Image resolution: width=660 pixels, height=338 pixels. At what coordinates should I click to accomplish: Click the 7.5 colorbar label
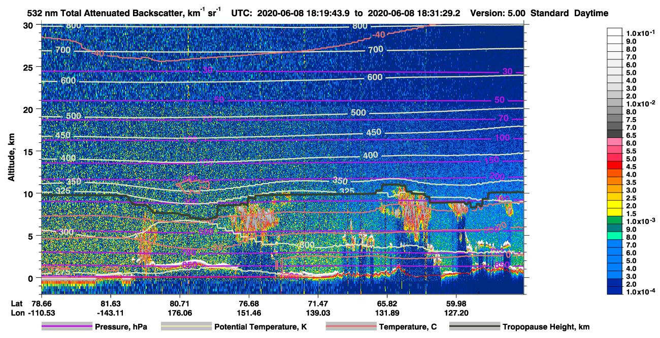point(631,119)
